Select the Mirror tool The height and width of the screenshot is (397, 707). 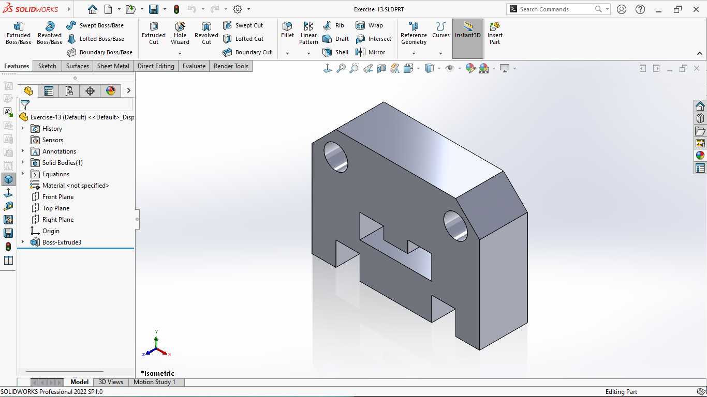(371, 52)
